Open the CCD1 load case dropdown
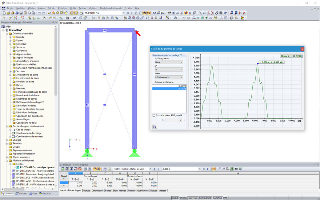 [150, 169]
